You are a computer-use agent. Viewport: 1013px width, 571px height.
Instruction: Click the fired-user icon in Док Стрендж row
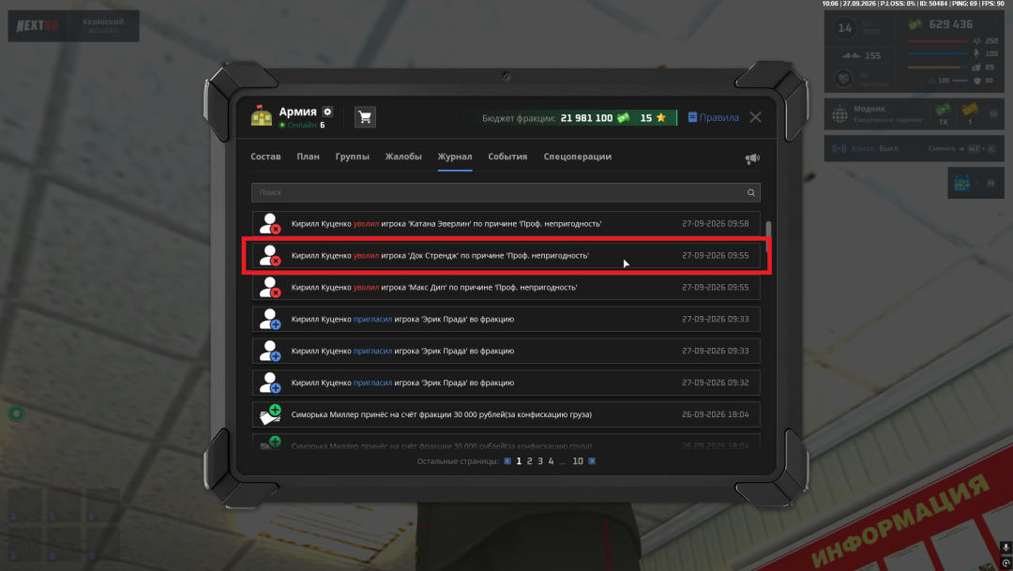pos(270,255)
